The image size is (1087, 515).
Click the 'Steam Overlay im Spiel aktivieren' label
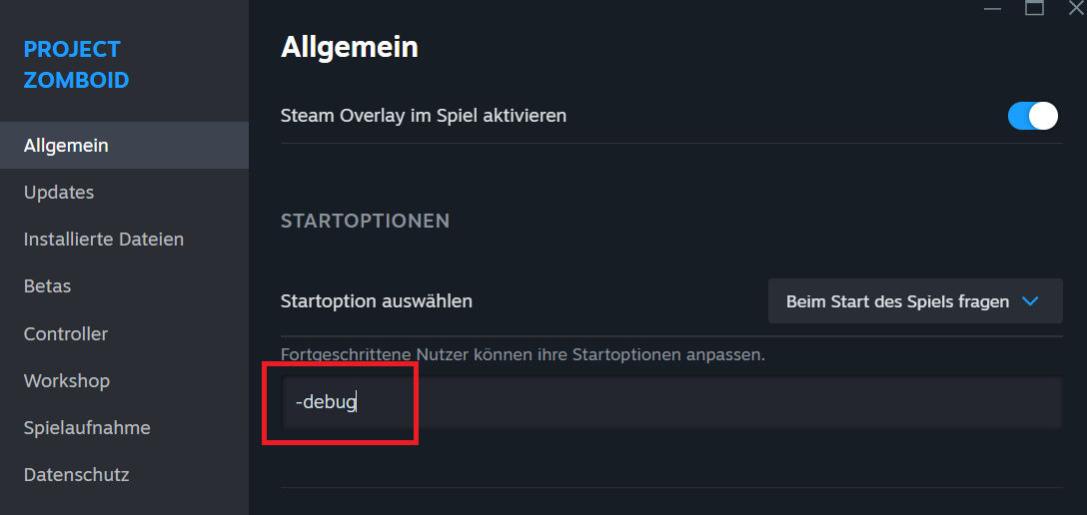pos(424,116)
